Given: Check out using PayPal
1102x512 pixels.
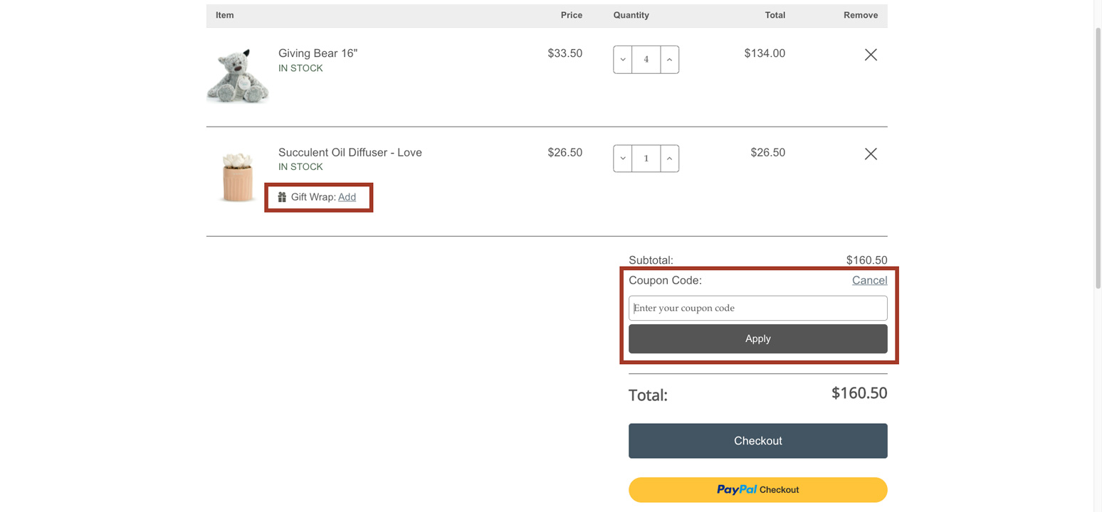Looking at the screenshot, I should click(x=757, y=489).
